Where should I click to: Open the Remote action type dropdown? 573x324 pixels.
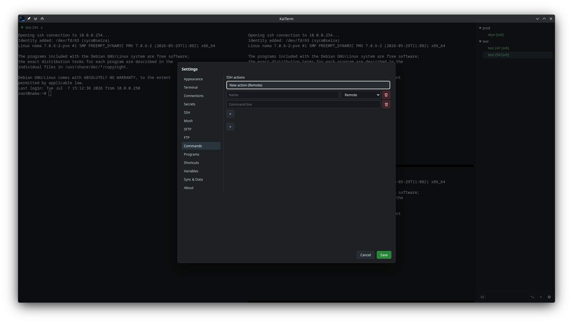(x=361, y=95)
